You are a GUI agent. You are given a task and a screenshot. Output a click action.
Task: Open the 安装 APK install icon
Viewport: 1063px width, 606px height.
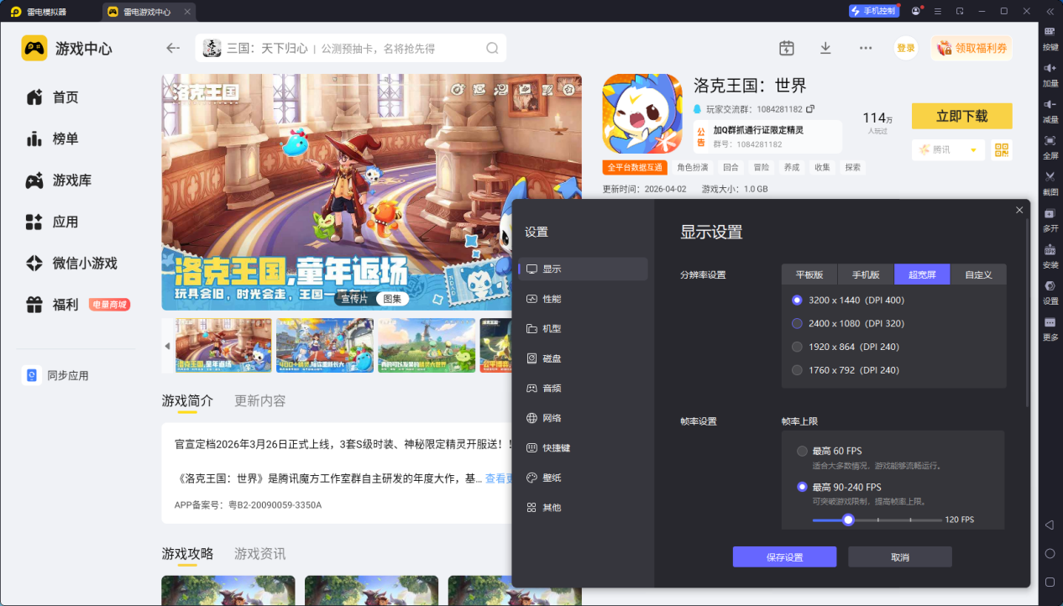(1050, 254)
